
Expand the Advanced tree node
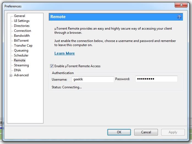(x=11, y=75)
